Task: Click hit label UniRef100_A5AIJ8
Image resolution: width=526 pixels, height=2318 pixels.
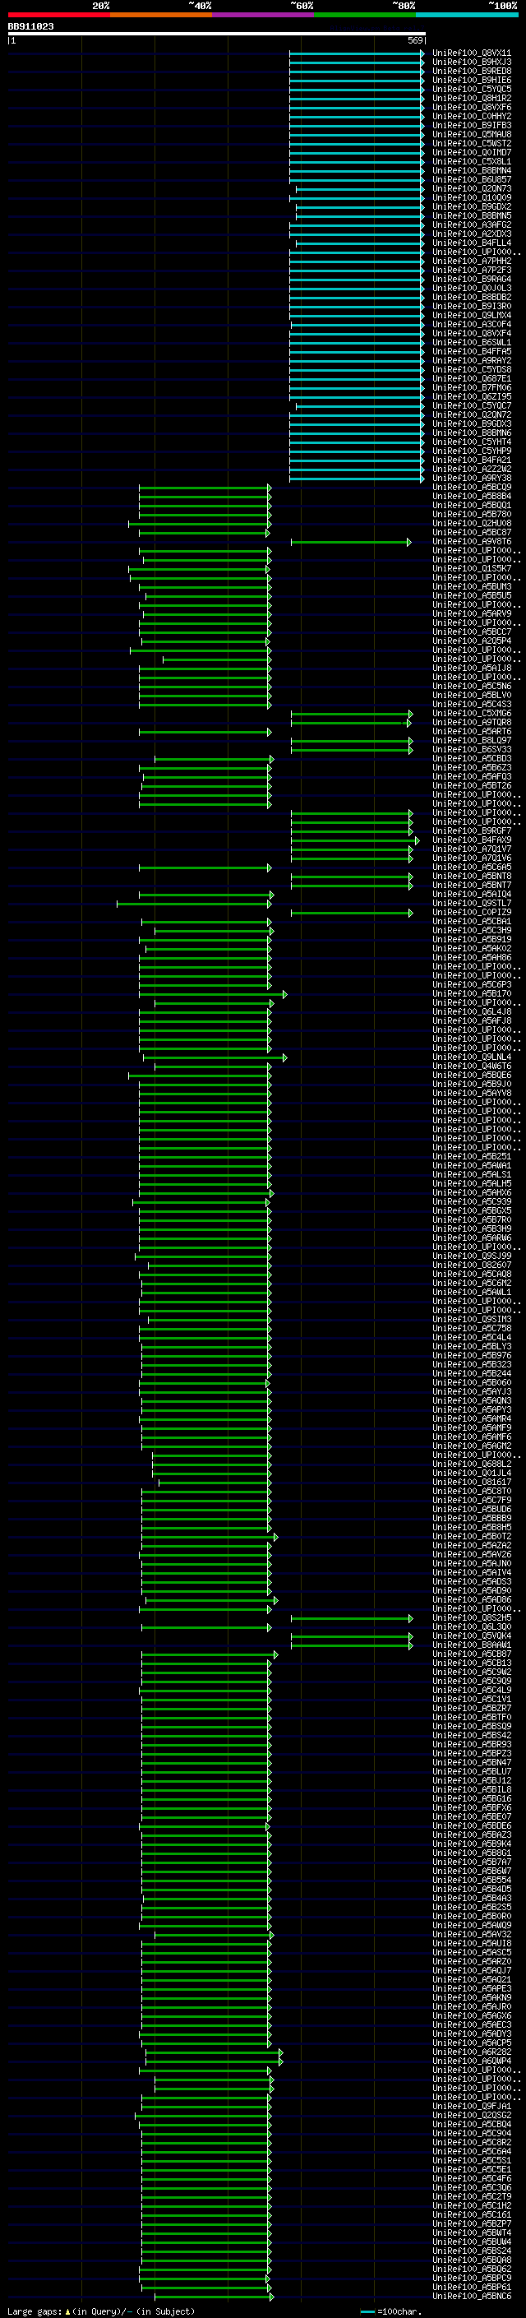Action: pos(472,668)
